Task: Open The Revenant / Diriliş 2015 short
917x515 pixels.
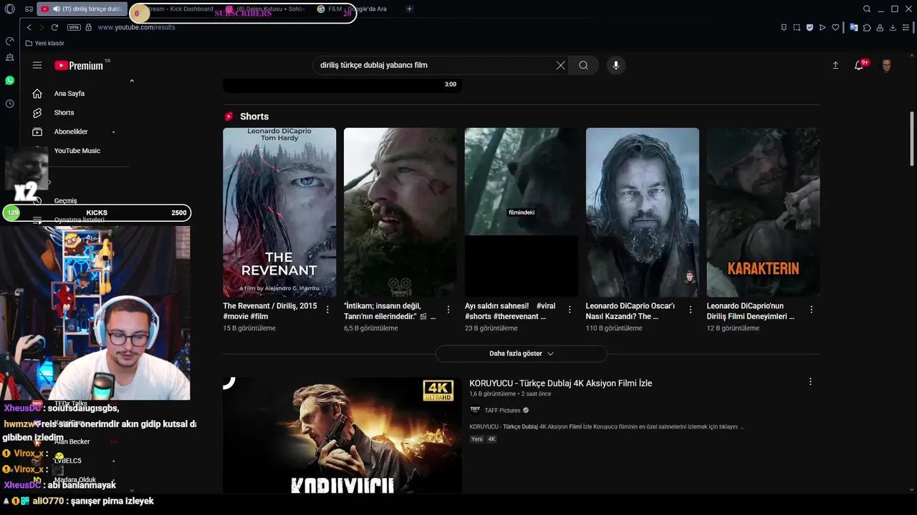Action: point(279,212)
